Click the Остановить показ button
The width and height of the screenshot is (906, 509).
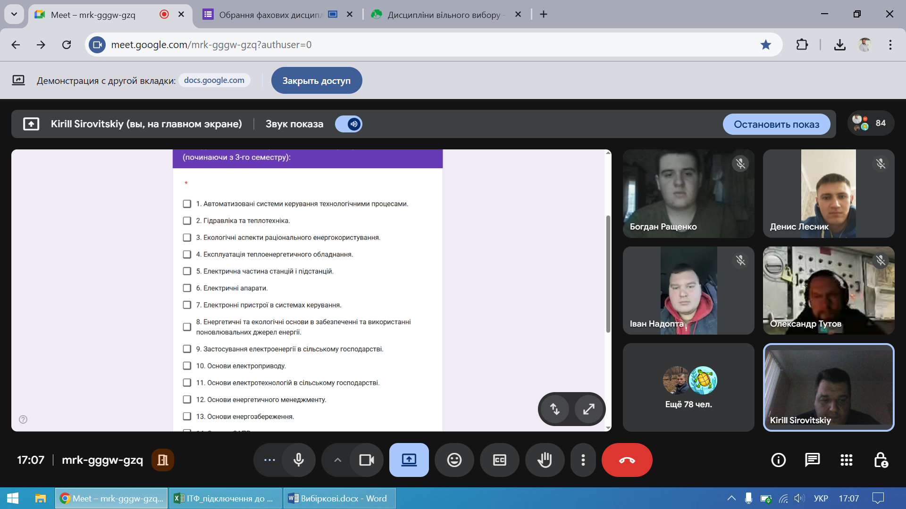[776, 124]
